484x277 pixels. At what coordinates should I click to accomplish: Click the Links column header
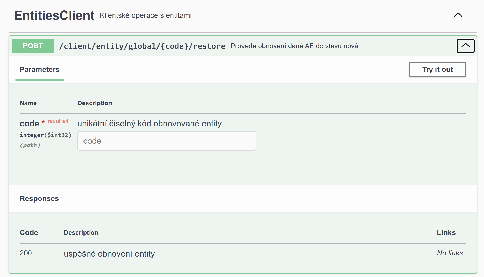pos(446,233)
